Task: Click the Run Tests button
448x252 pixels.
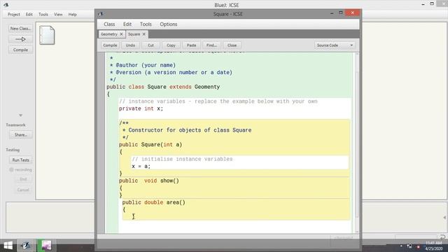Action: [x=20, y=160]
